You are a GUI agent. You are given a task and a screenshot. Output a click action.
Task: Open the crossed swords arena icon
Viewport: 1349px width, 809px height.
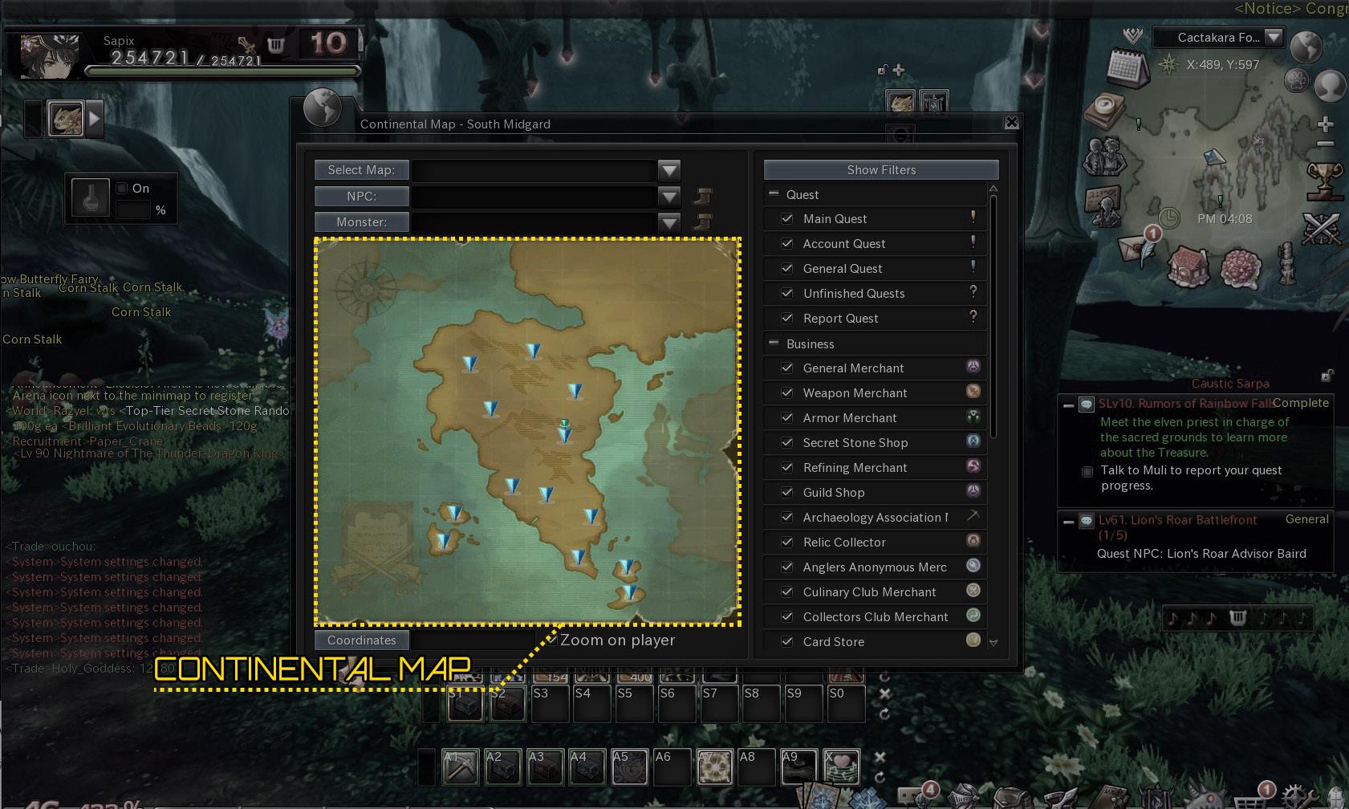coord(1322,229)
